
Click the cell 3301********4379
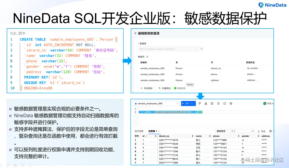169,140
